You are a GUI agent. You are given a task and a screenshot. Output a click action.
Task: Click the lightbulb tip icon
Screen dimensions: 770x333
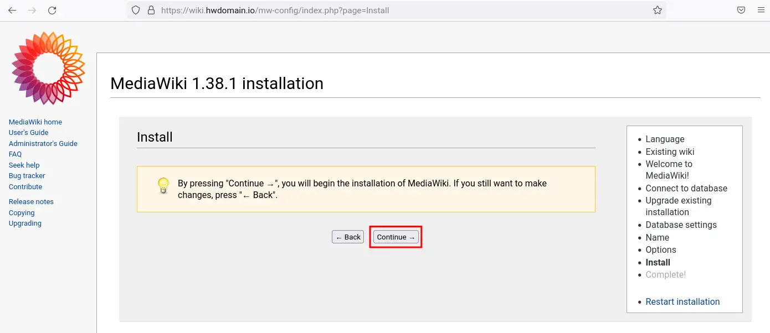click(x=163, y=185)
